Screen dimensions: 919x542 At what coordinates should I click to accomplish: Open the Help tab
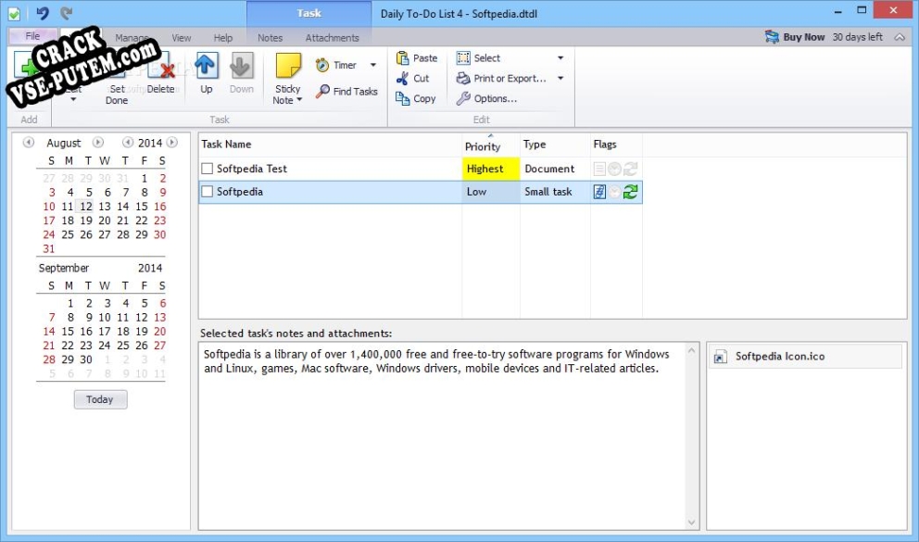pos(222,37)
